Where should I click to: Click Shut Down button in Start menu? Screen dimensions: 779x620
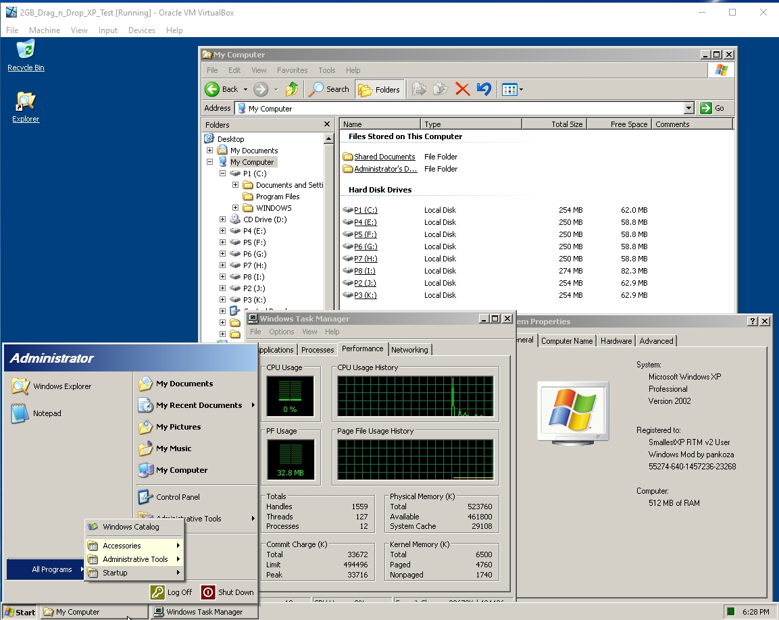pyautogui.click(x=228, y=592)
